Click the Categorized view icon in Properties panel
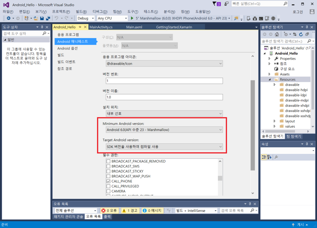The image size is (317, 228). (264, 157)
